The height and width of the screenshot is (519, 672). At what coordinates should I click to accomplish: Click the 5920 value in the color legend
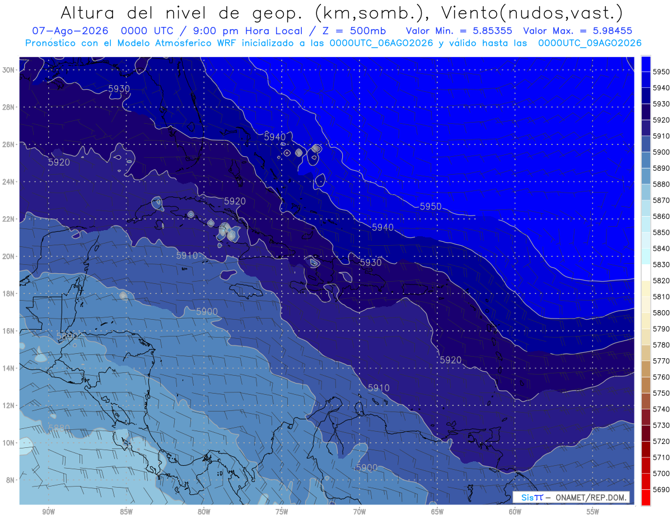coord(661,120)
